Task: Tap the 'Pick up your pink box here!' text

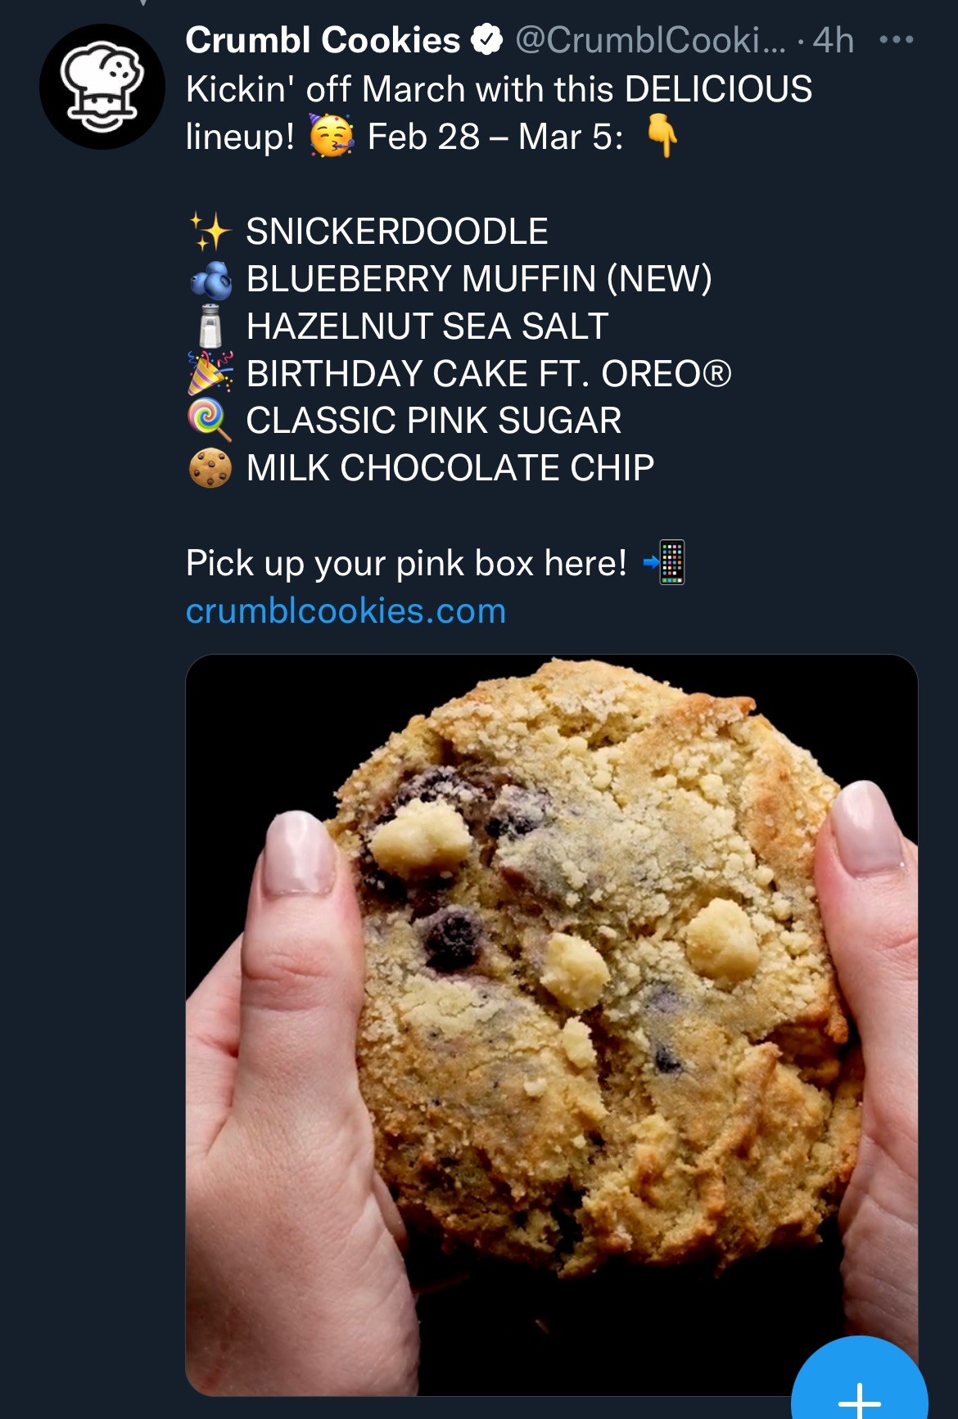Action: coord(406,563)
